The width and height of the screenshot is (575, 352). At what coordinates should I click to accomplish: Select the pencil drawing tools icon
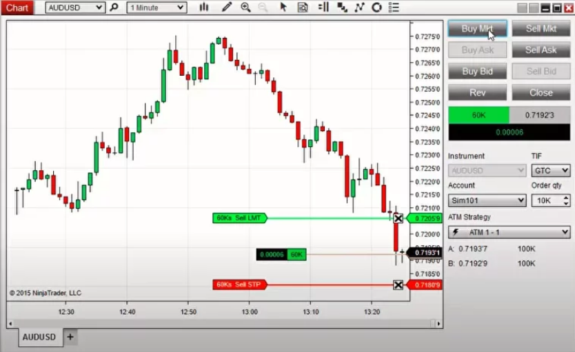228,8
